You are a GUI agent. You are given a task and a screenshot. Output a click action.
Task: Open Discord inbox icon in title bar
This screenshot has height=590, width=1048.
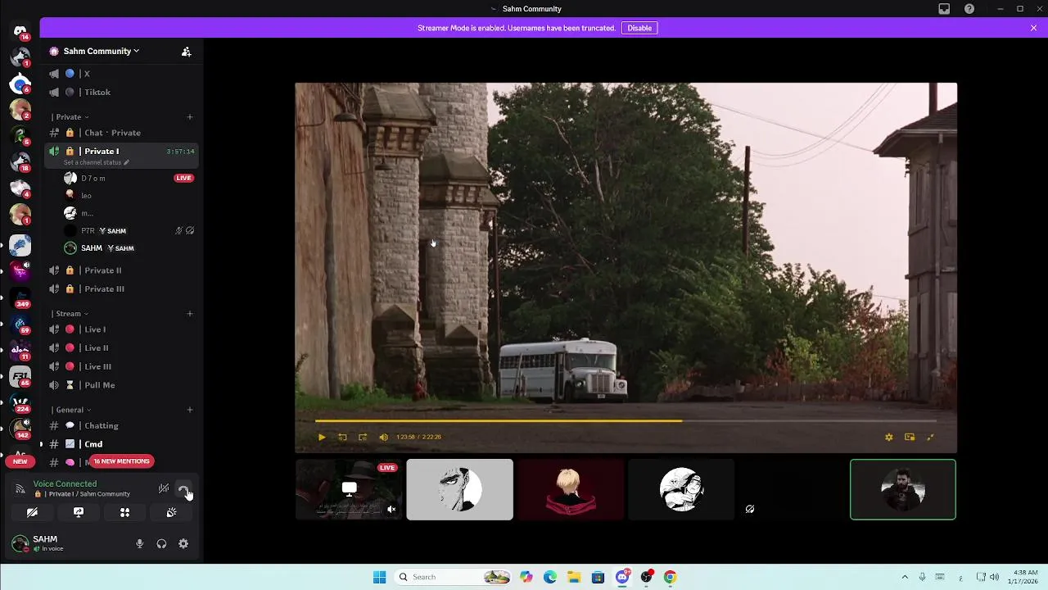(x=944, y=9)
